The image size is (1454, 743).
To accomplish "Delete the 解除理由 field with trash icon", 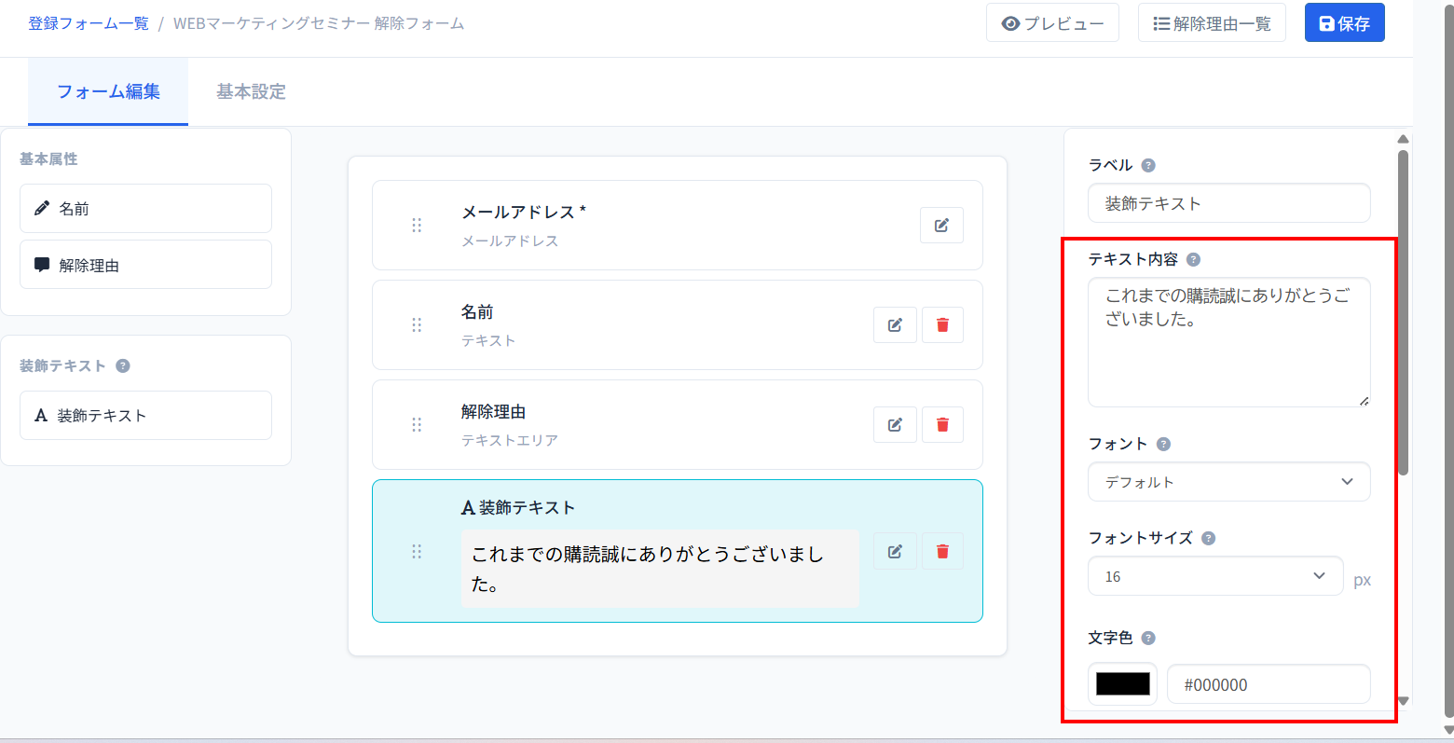I will pyautogui.click(x=942, y=425).
